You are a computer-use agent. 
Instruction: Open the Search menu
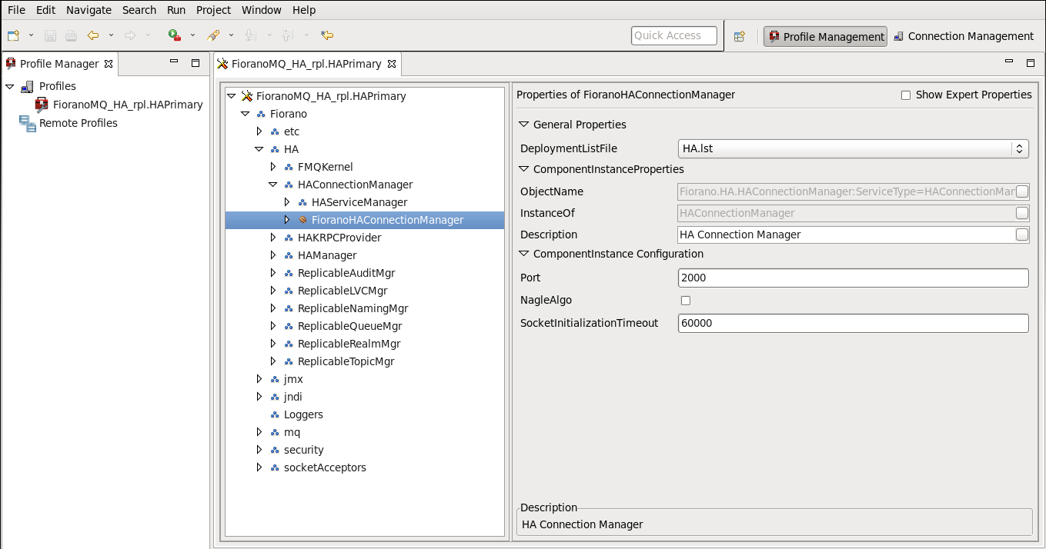point(139,10)
